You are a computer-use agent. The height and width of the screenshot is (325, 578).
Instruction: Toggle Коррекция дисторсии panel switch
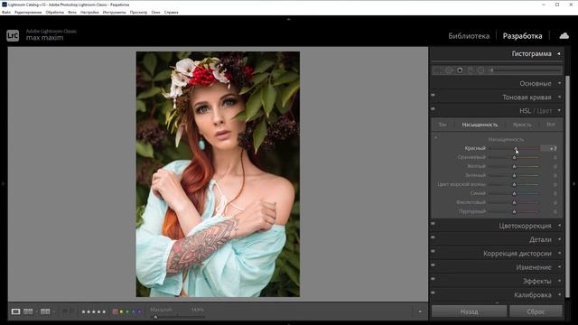click(x=433, y=251)
